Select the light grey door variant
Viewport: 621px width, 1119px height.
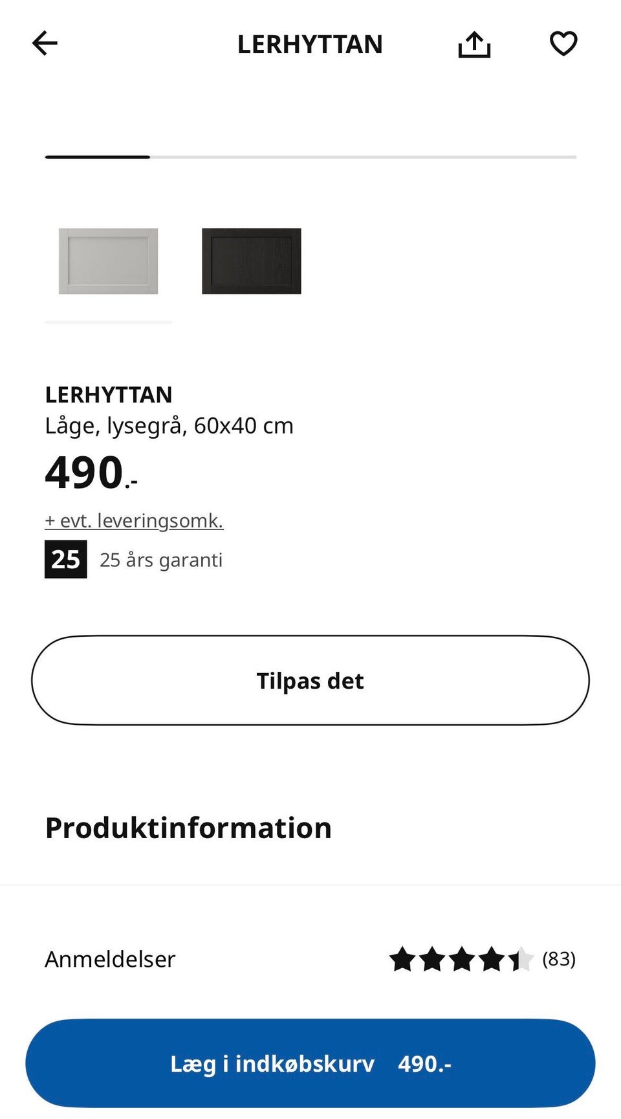tap(108, 261)
